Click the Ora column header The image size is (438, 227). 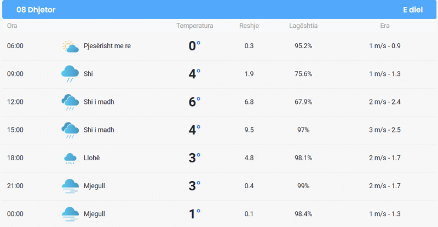pyautogui.click(x=12, y=26)
